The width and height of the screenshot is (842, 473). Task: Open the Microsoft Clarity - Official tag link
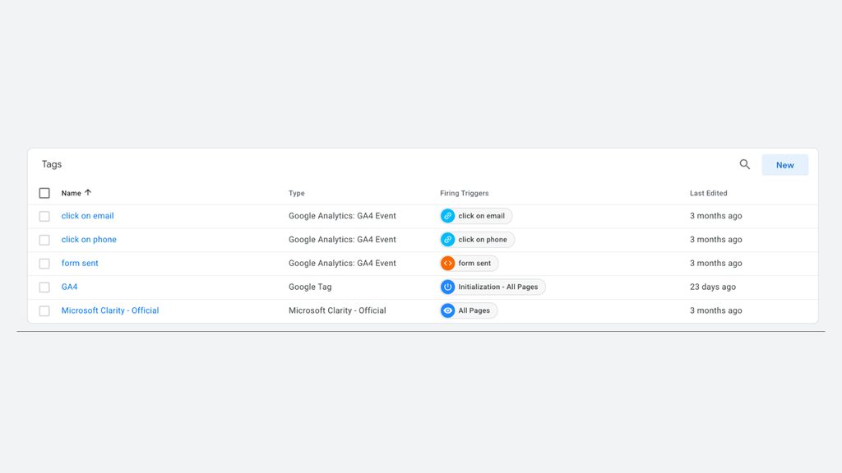coord(110,310)
